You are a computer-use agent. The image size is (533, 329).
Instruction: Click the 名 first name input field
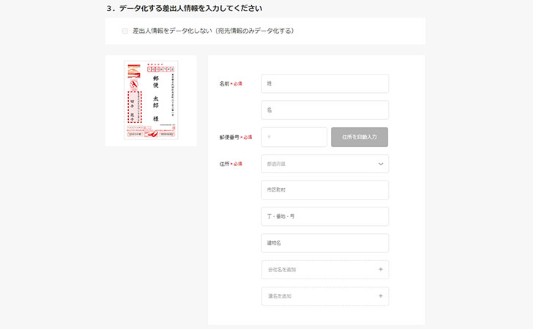pyautogui.click(x=325, y=110)
